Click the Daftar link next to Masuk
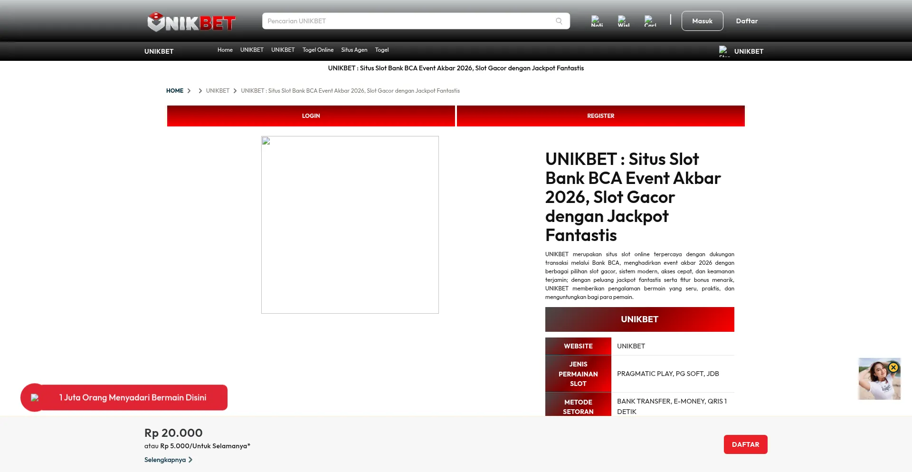The image size is (912, 472). tap(747, 21)
